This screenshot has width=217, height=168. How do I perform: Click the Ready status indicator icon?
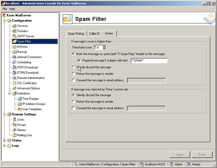(x=189, y=164)
